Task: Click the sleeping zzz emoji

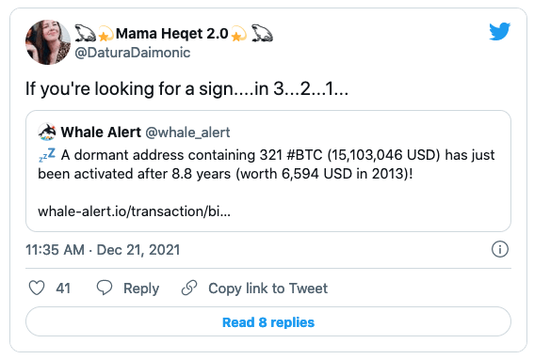Action: [x=47, y=155]
